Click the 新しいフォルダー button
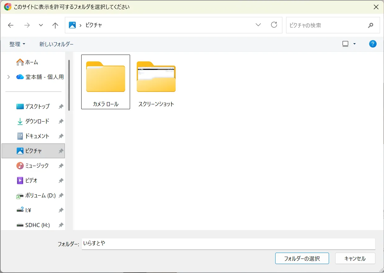The width and height of the screenshot is (384, 273). coord(57,44)
